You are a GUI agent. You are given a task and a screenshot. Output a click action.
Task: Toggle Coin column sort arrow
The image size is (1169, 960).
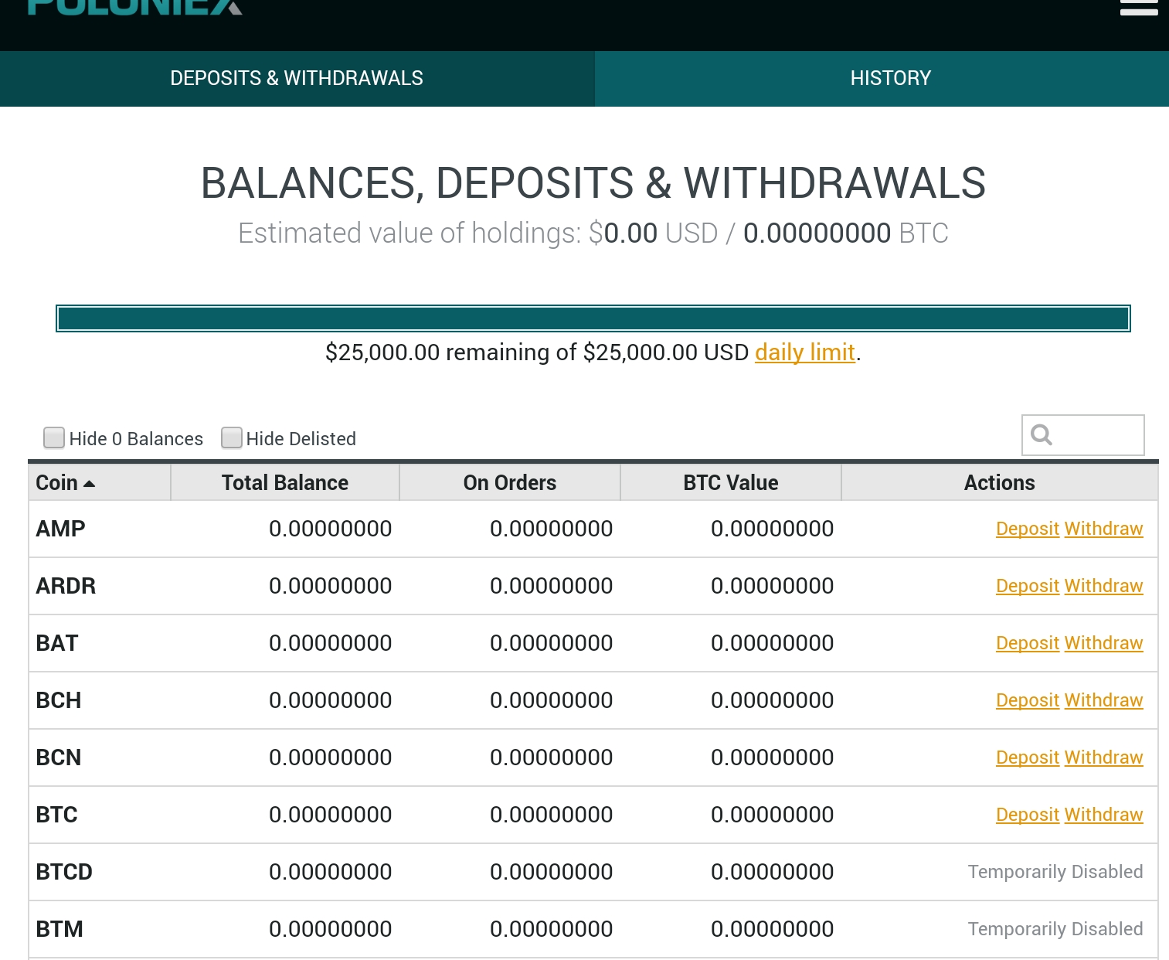coord(89,484)
